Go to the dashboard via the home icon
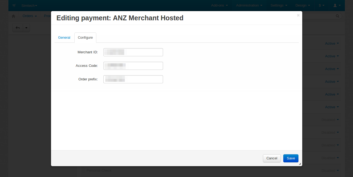Image resolution: width=353 pixels, height=177 pixels. (14, 16)
